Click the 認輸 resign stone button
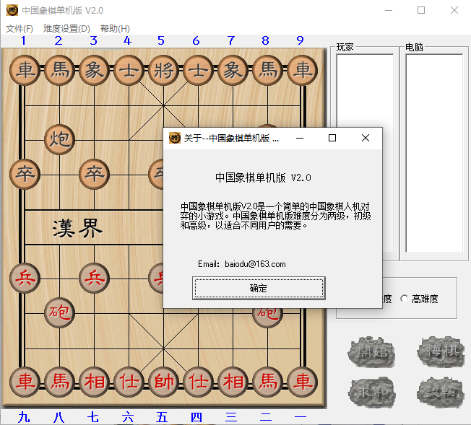Screen dimensions: 471x425 pyautogui.click(x=439, y=392)
